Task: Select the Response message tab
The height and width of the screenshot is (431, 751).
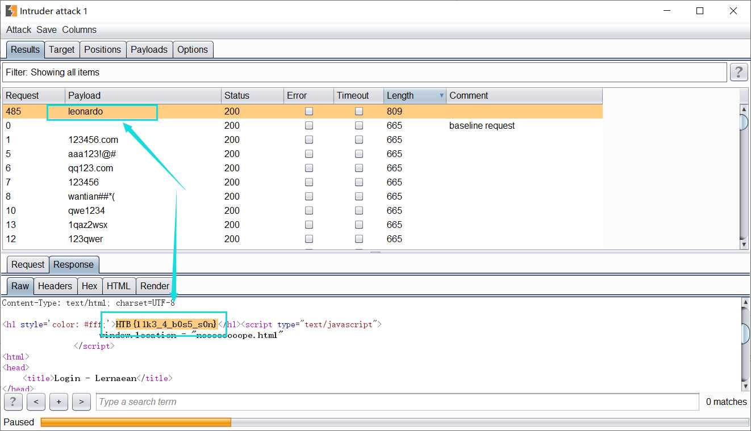Action: [x=73, y=264]
